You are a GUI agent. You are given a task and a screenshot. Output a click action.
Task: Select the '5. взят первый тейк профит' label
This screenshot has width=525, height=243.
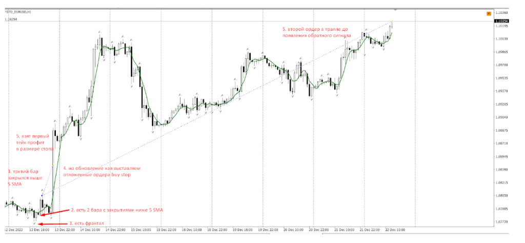click(35, 142)
